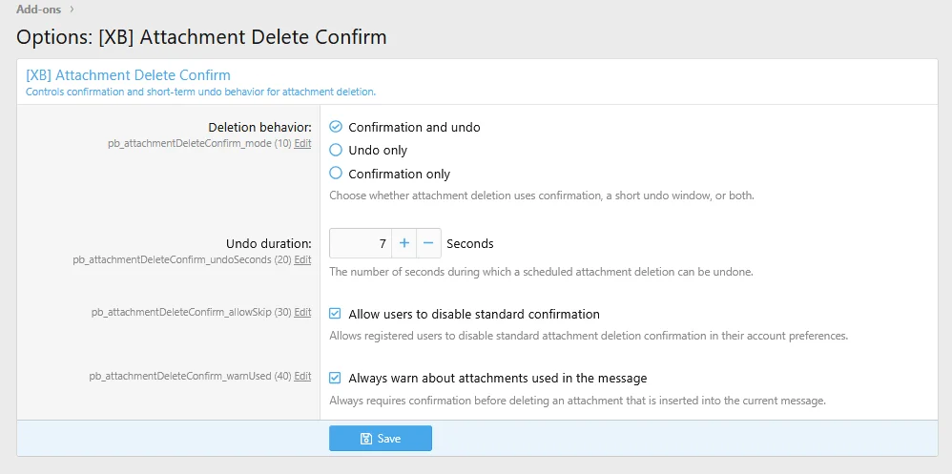Screen dimensions: 952x474
Task: Select the Undo only radio option
Action: tap(336, 150)
